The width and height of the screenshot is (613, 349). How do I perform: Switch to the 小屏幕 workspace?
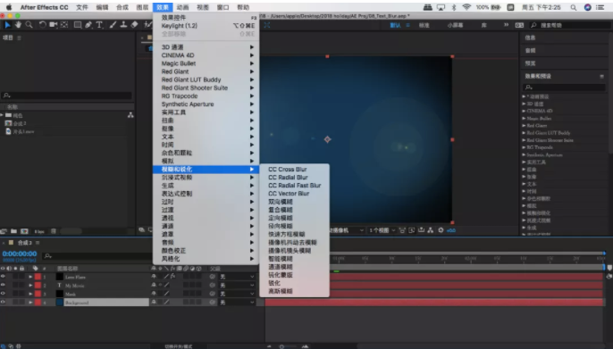tap(455, 25)
